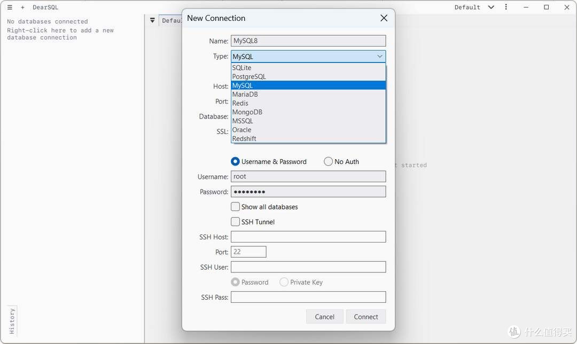Select the highlighted MySQL list option
Viewport: 577px width, 344px height.
308,85
